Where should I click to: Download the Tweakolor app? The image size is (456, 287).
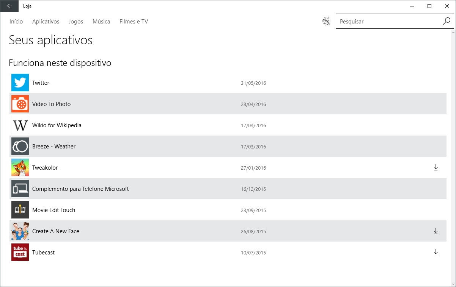436,167
